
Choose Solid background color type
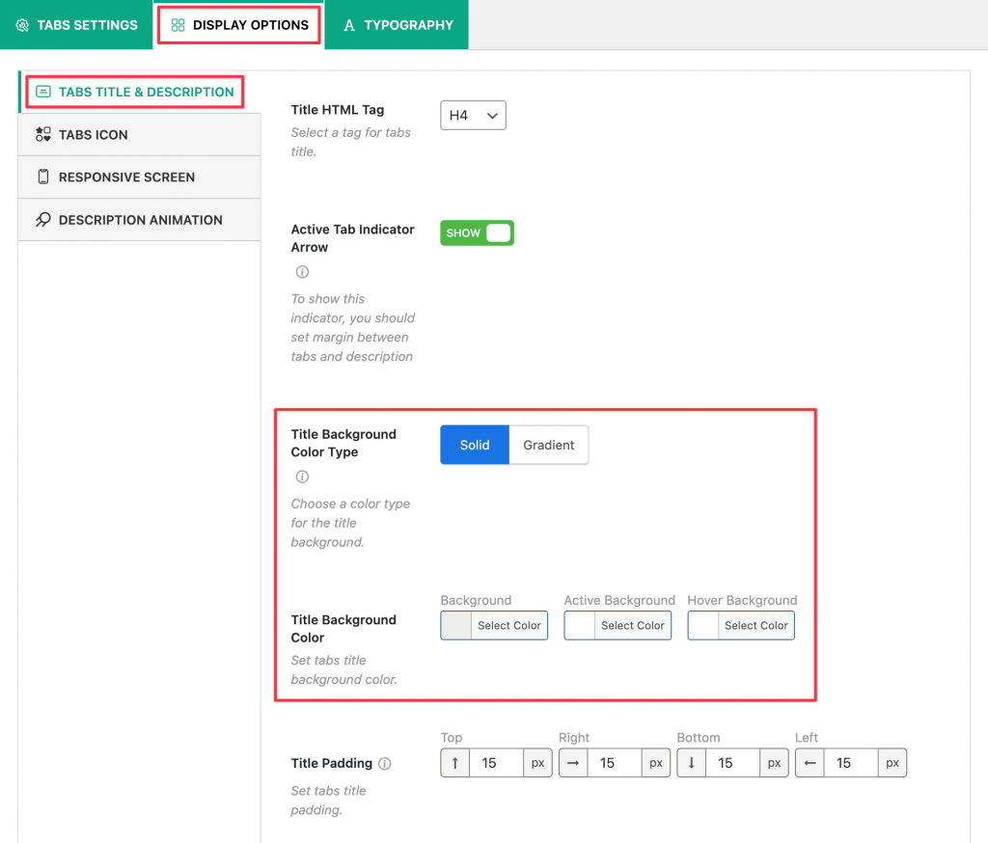coord(475,445)
